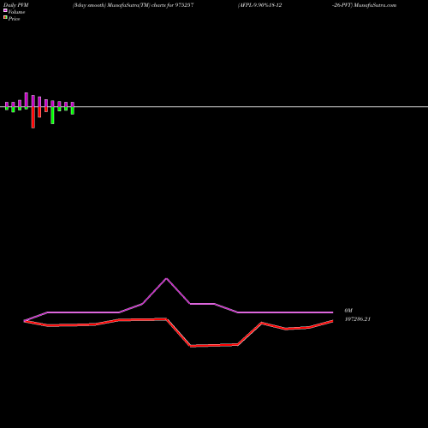Viewport: 428px width, 428px height.
Task: Click the tallest red downward histogram bar
Action: pyautogui.click(x=33, y=117)
